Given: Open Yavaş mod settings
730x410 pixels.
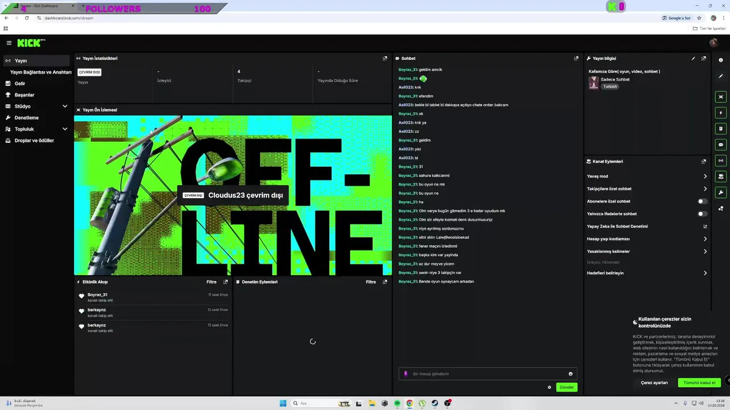Looking at the screenshot, I should (647, 177).
